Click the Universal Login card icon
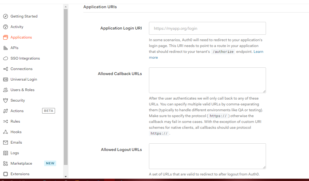The height and width of the screenshot is (181, 309). [6, 79]
